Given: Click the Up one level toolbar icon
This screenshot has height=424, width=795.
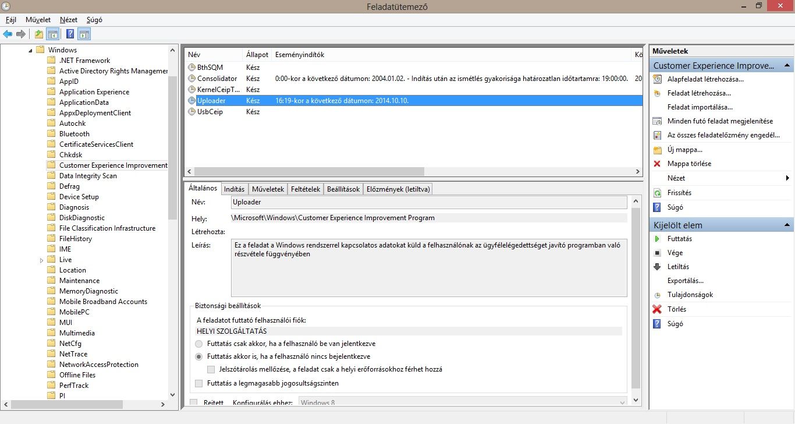Looking at the screenshot, I should click(x=39, y=34).
